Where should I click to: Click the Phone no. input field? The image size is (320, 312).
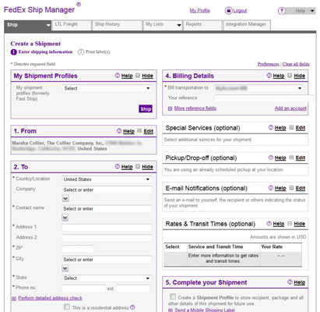pos(84,289)
